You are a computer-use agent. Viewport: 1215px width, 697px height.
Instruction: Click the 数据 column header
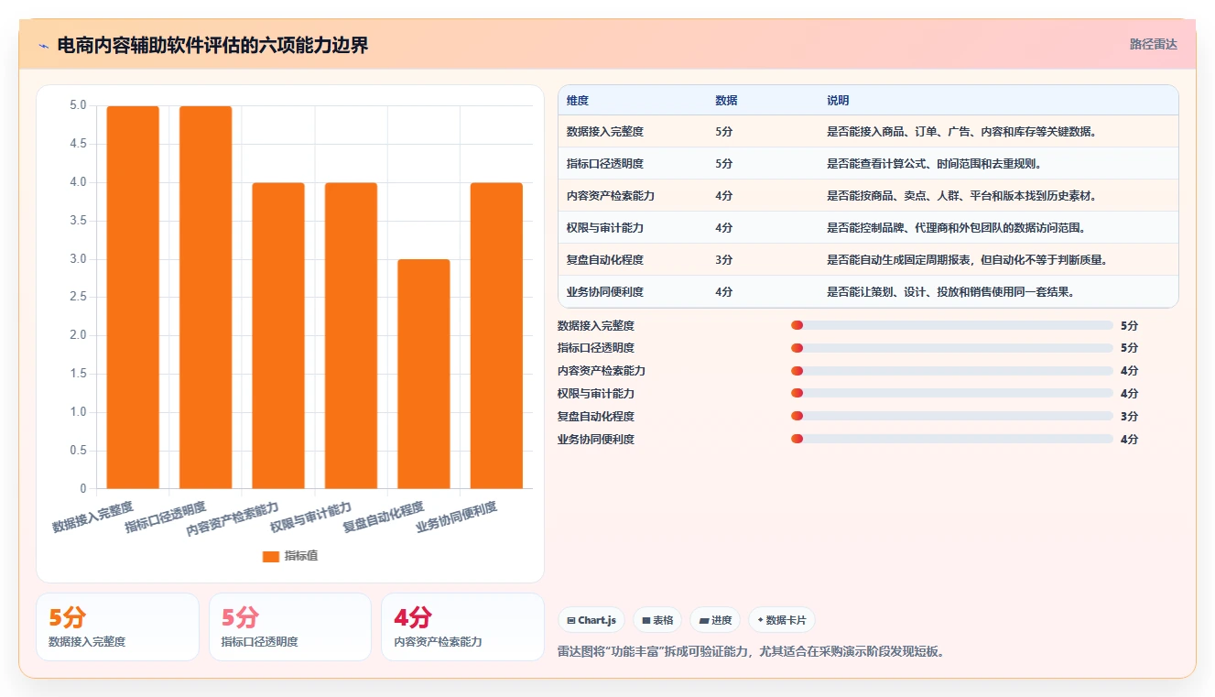tap(726, 100)
